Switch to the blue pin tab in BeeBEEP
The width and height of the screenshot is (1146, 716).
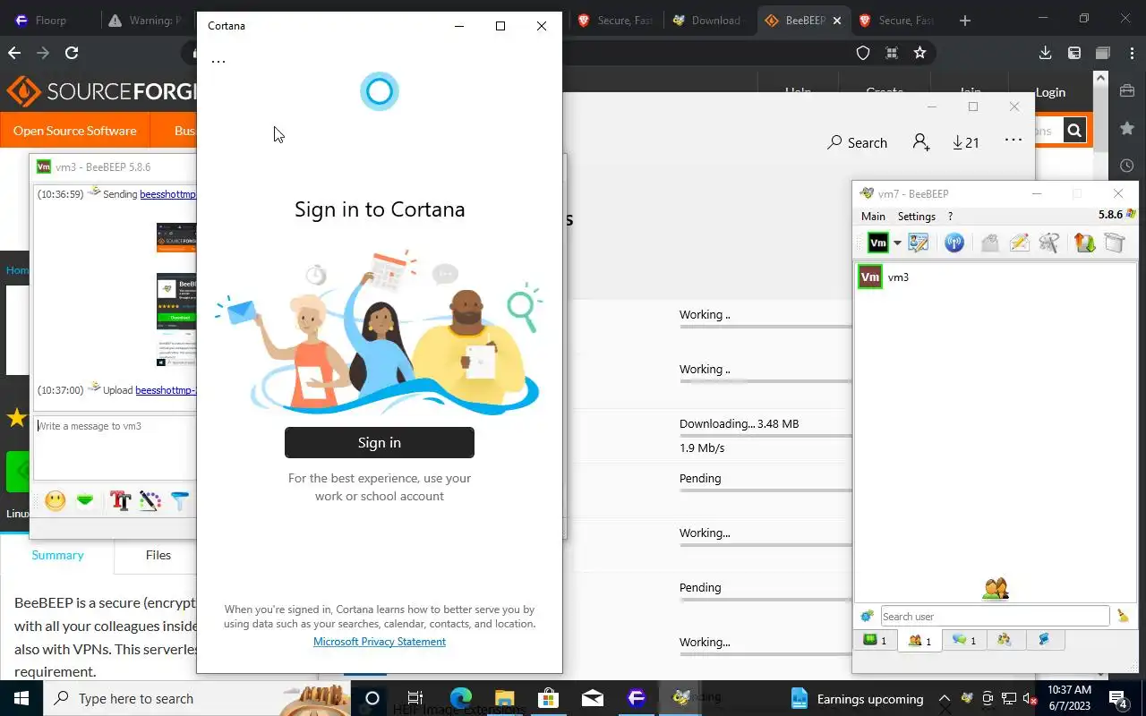click(x=1044, y=640)
